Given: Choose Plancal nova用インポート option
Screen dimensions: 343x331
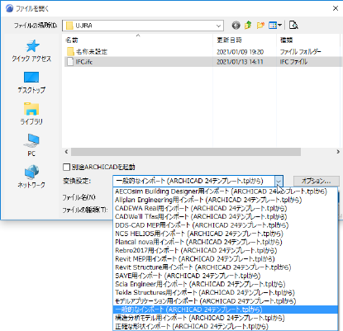Looking at the screenshot, I should coord(226,242).
